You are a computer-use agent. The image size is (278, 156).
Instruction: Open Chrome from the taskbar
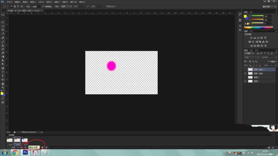[x=15, y=152]
